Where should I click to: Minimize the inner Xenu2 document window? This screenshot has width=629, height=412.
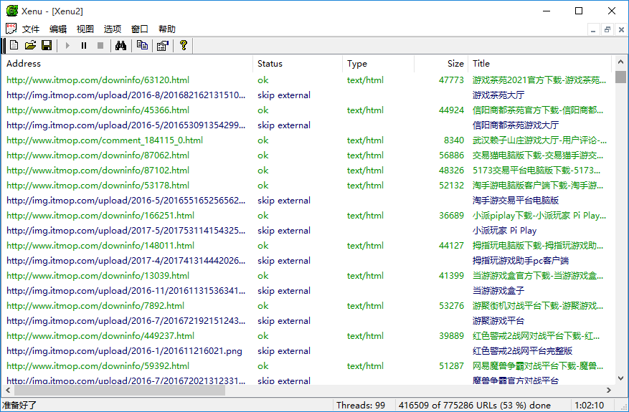click(x=594, y=29)
